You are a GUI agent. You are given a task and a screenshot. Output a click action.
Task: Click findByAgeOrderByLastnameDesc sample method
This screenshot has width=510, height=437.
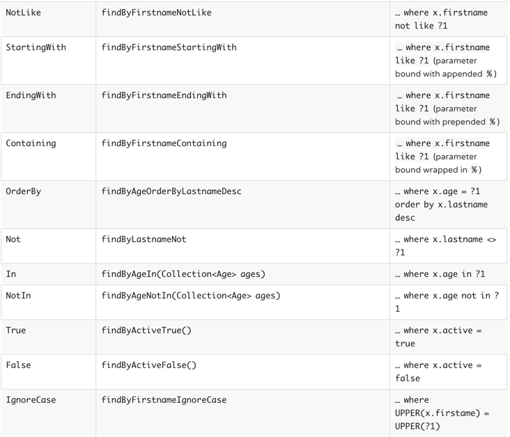click(x=171, y=191)
